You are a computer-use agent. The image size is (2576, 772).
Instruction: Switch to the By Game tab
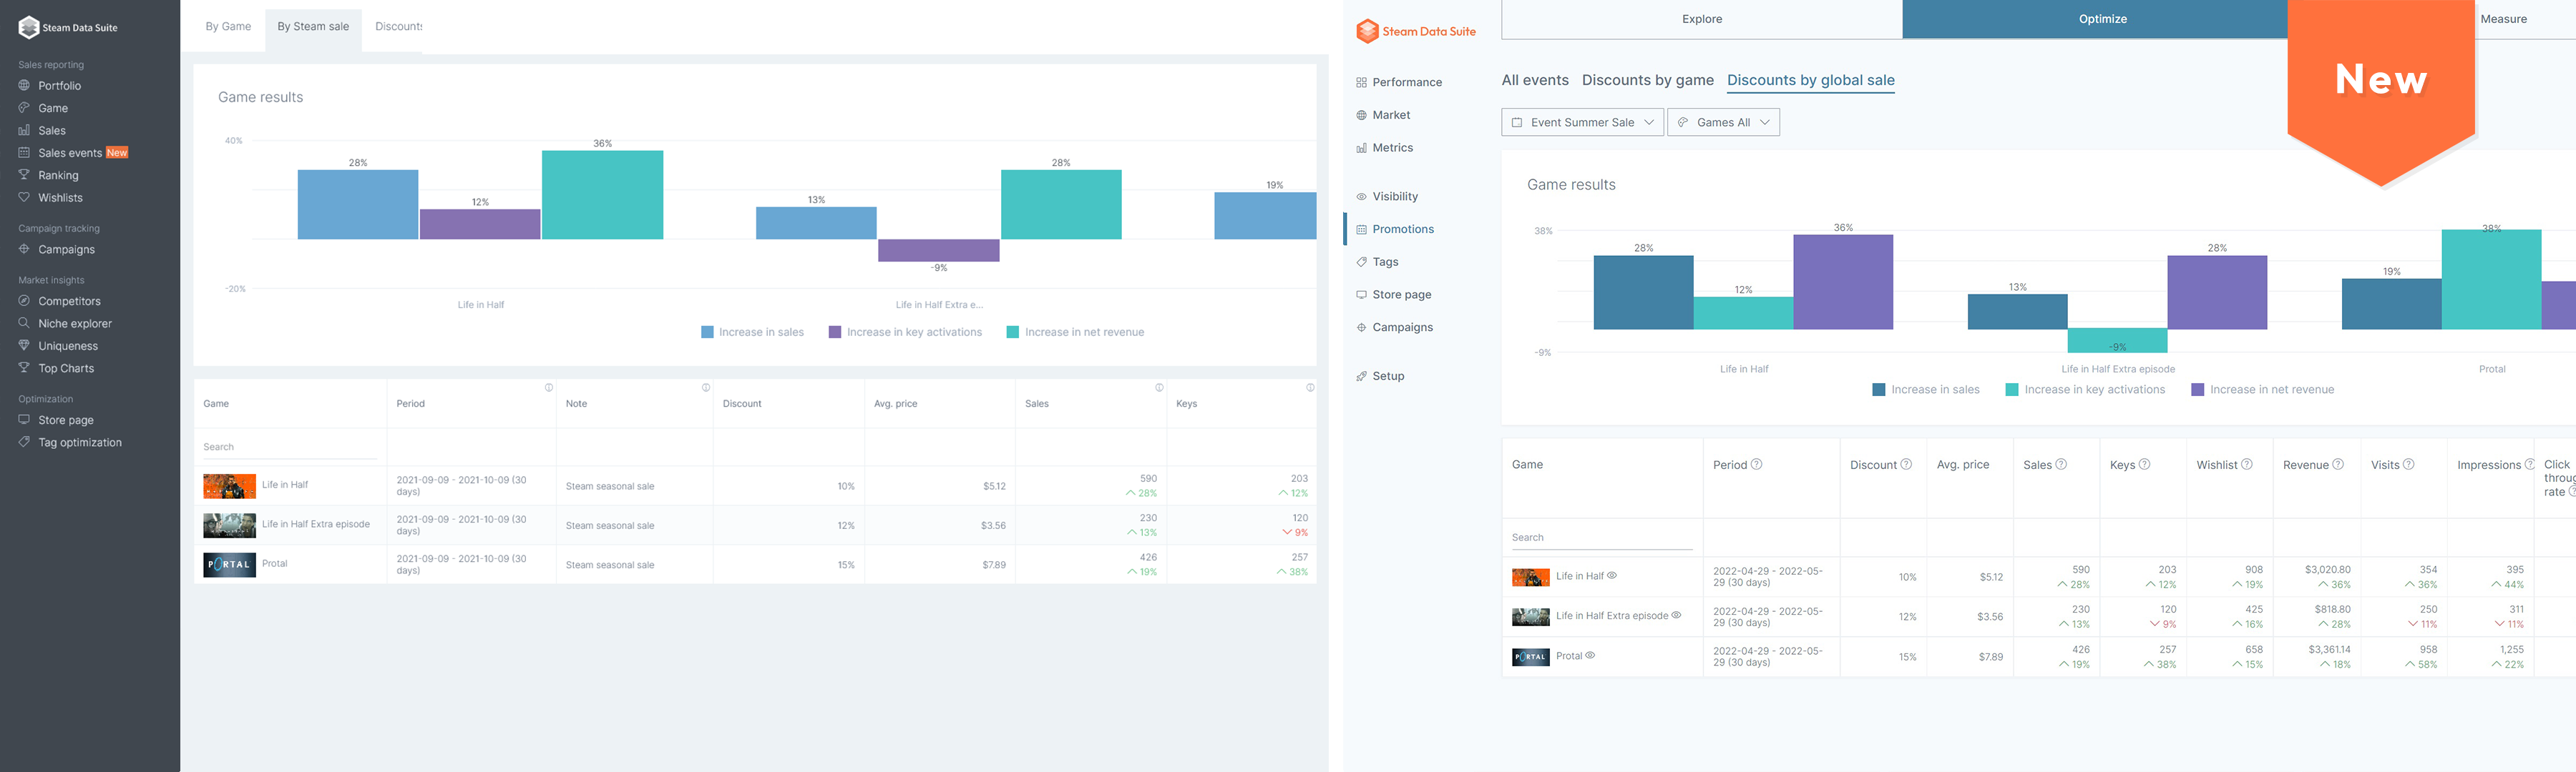[228, 27]
